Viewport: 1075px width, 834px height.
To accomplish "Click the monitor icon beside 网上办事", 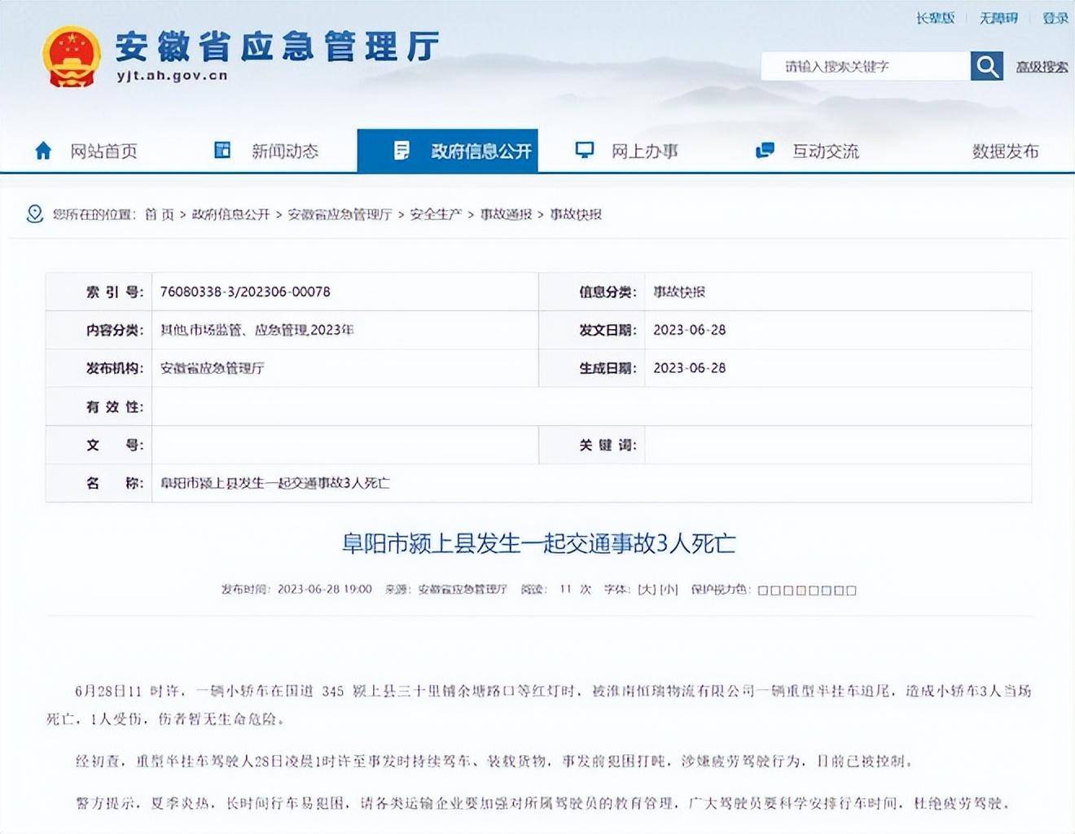I will 584,150.
